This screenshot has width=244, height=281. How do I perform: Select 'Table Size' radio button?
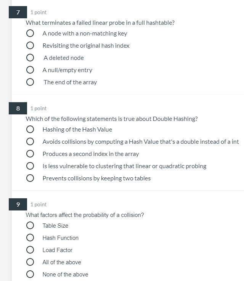30,225
